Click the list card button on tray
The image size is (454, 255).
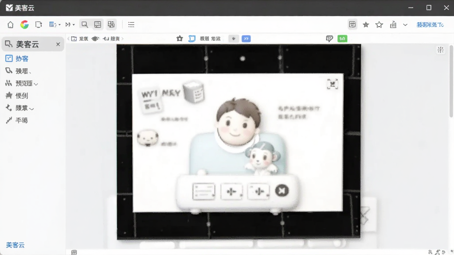[204, 191]
